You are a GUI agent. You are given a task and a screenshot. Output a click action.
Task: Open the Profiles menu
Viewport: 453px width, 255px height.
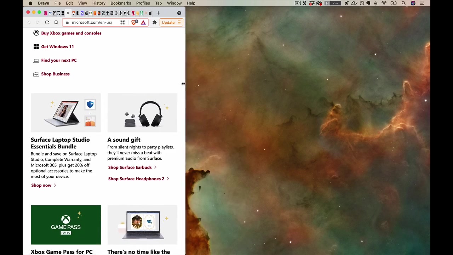pyautogui.click(x=143, y=3)
